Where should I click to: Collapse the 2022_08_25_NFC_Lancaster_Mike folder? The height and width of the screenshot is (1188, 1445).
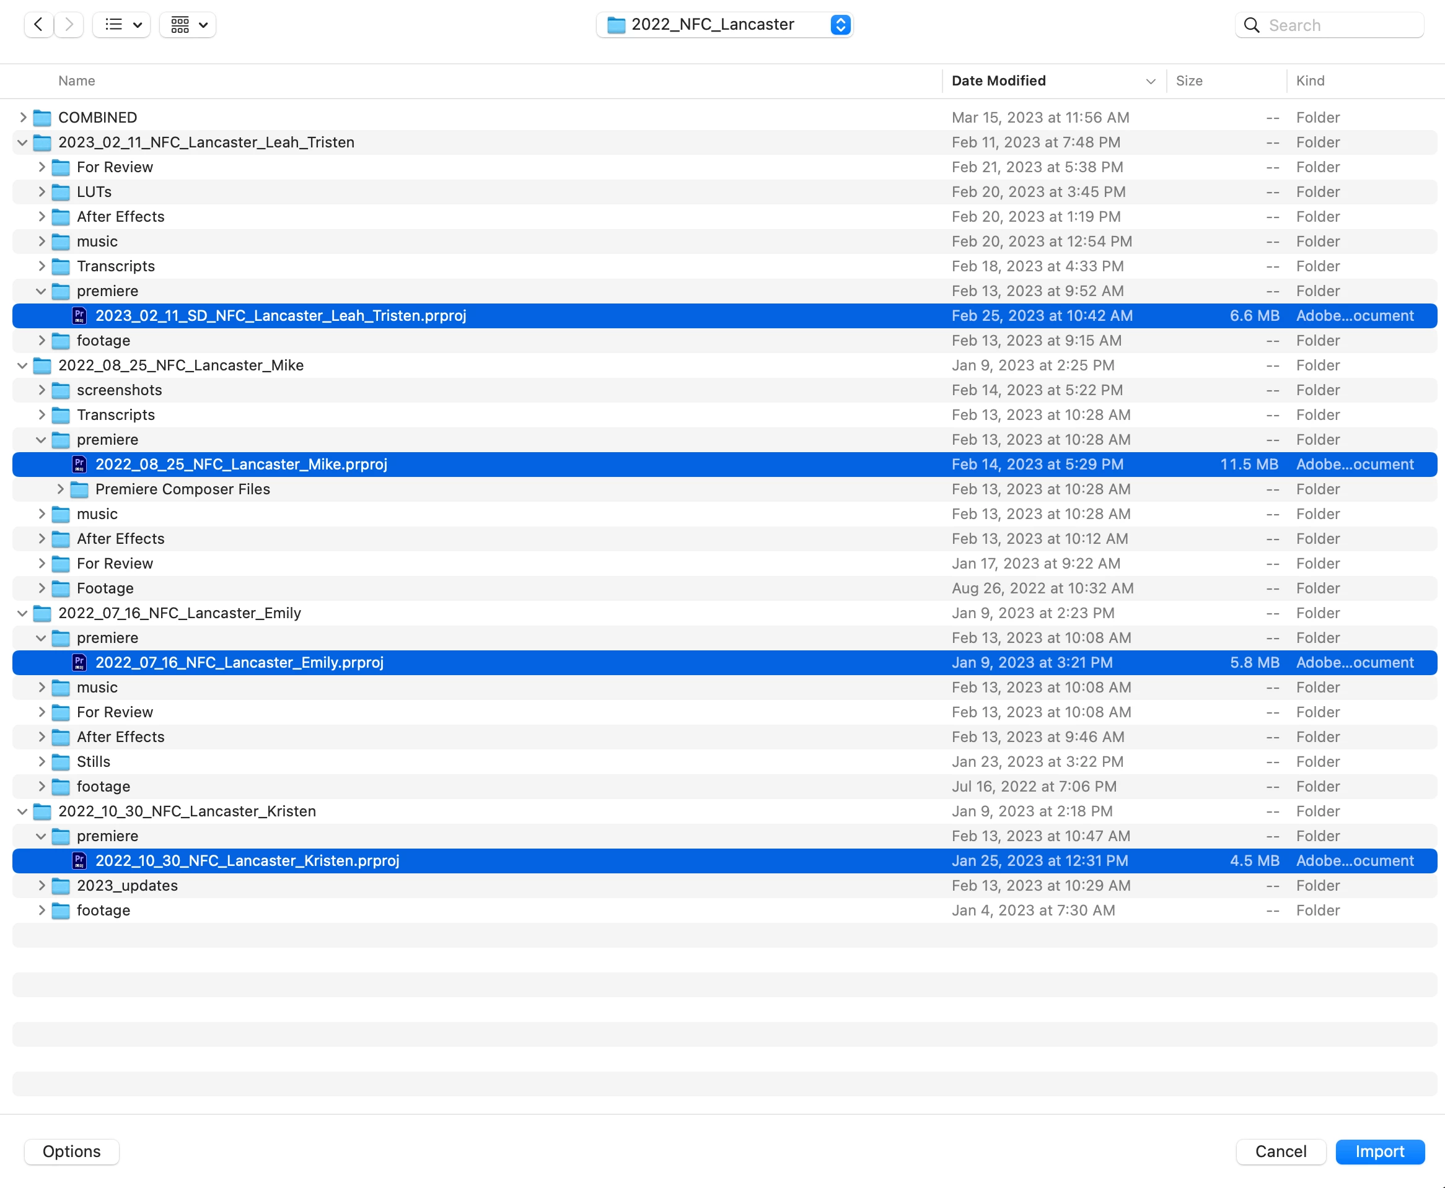22,365
